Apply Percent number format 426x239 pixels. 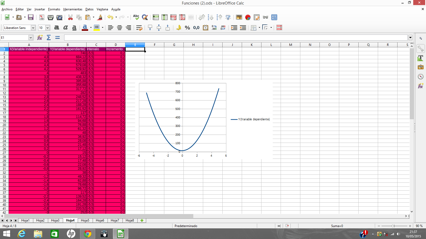pos(187,28)
